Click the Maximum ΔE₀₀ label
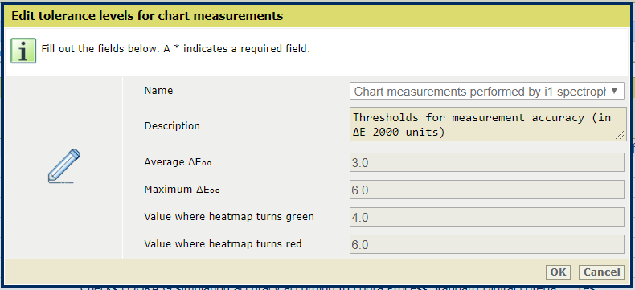The image size is (635, 290). pos(182,190)
